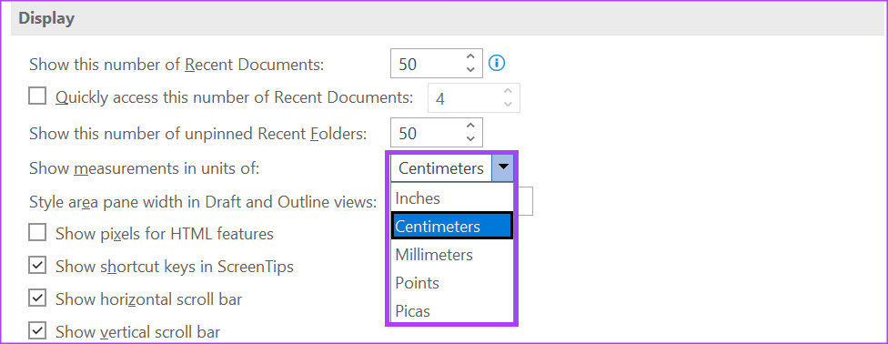Screen dimensions: 888x344
Task: Increase unpinned Recent Folders with up arrow
Action: pos(470,126)
